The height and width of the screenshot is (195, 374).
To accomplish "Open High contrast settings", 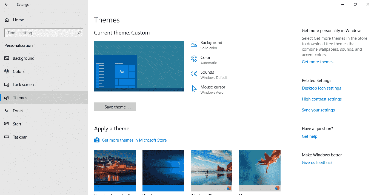I will pos(322,99).
